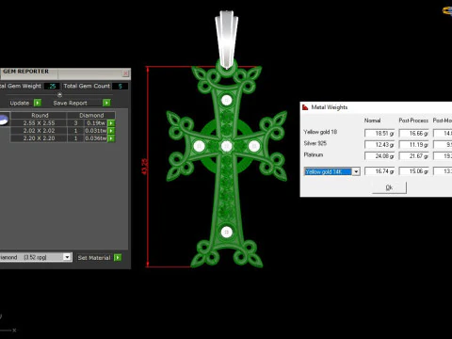This screenshot has height=339, width=452.
Task: Click the Silver 925 normal weight field
Action: coord(379,145)
